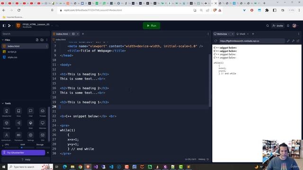Image resolution: width=303 pixels, height=170 pixels.
Task: Reload the Webview page
Action: [216, 41]
